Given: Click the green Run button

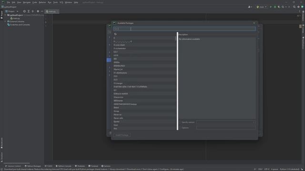Looking at the screenshot, I should point(271,7).
